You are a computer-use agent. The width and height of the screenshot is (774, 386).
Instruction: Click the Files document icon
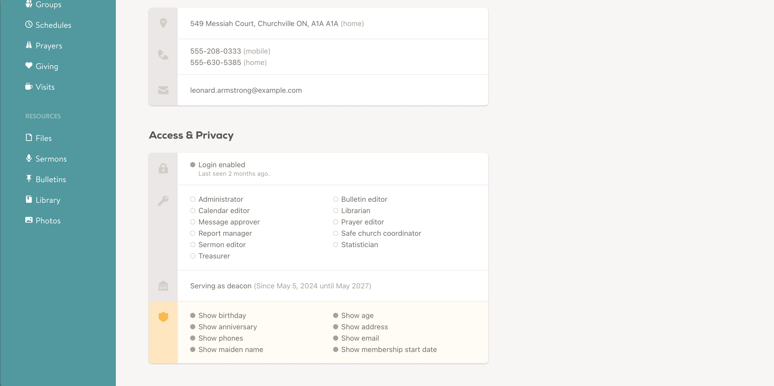point(29,138)
